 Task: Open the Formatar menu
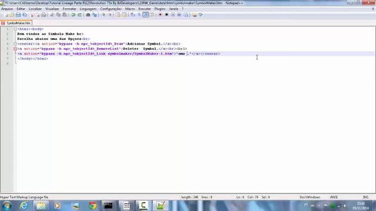click(69, 9)
